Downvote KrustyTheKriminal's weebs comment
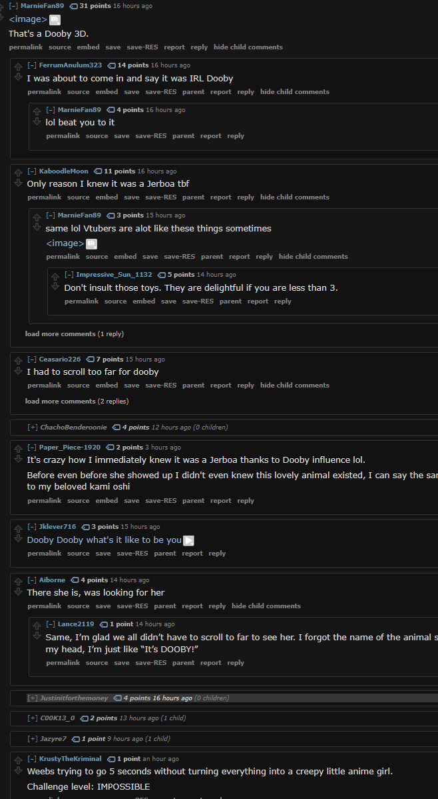The image size is (438, 799). (x=18, y=770)
